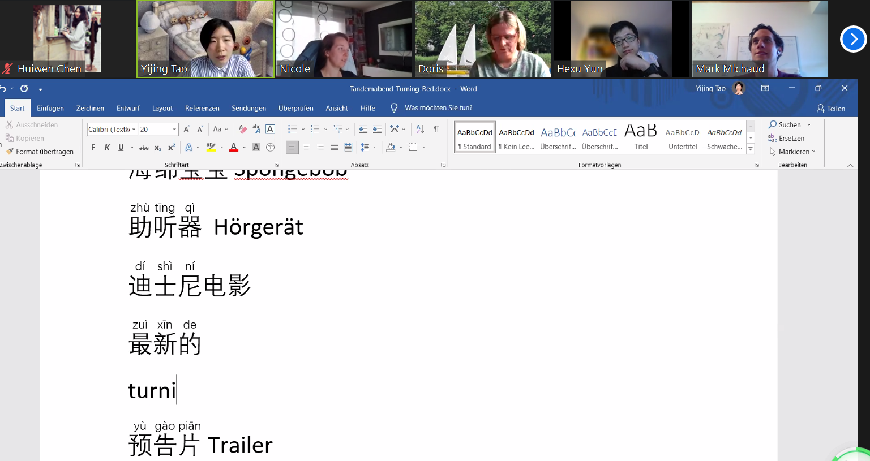Switch to Zeichnen tab
The image size is (870, 461).
pyautogui.click(x=90, y=108)
